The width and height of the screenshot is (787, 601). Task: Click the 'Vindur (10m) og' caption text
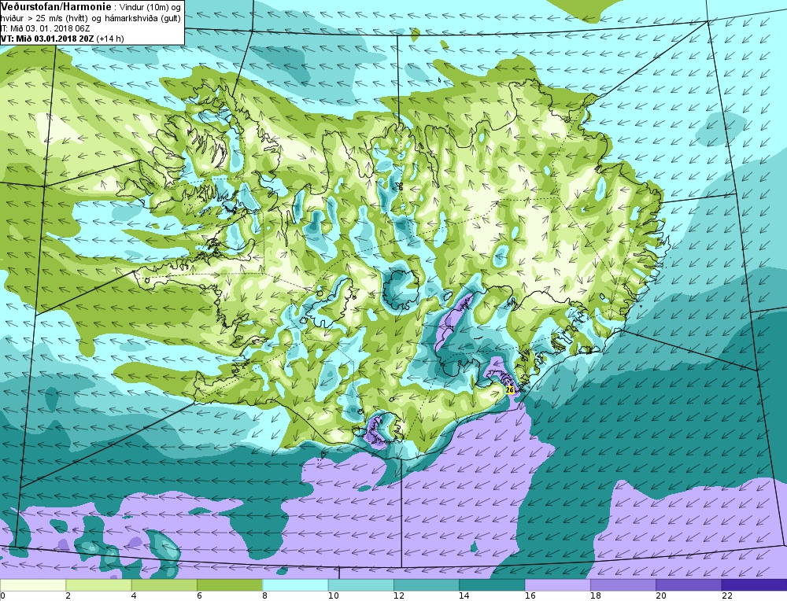[x=149, y=8]
